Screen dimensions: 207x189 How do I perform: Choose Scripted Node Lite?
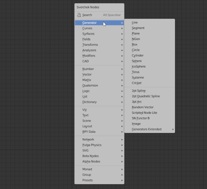(x=150, y=113)
